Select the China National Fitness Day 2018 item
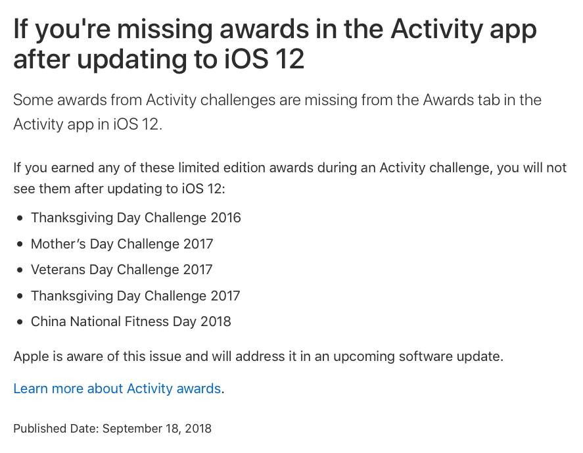Screen dimensions: 583x453 point(131,322)
